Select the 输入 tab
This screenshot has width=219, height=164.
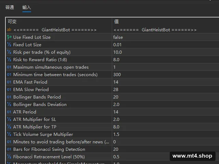click(27, 7)
